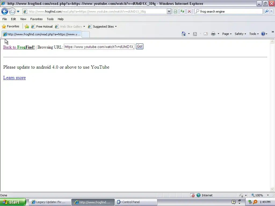Viewport: 275px width, 206px height.
Task: Expand the zoom level dropdown arrow
Action: (x=268, y=195)
